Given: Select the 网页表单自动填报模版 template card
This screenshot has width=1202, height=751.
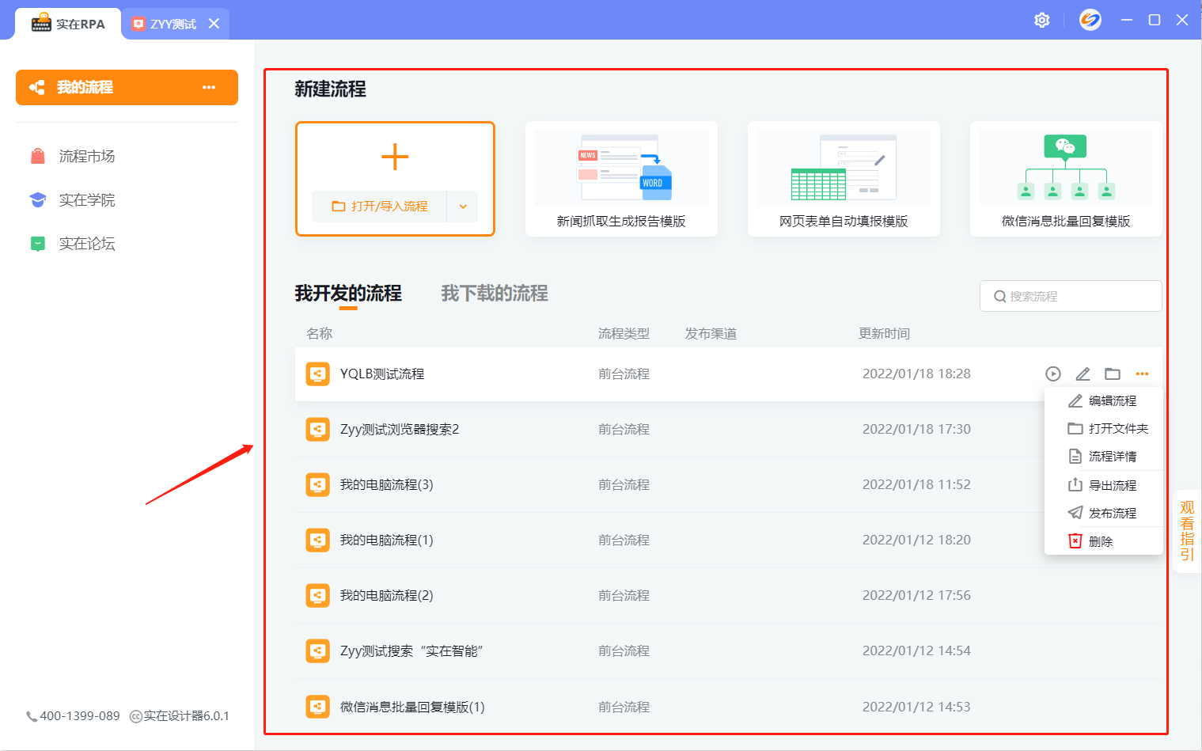Looking at the screenshot, I should pyautogui.click(x=844, y=179).
